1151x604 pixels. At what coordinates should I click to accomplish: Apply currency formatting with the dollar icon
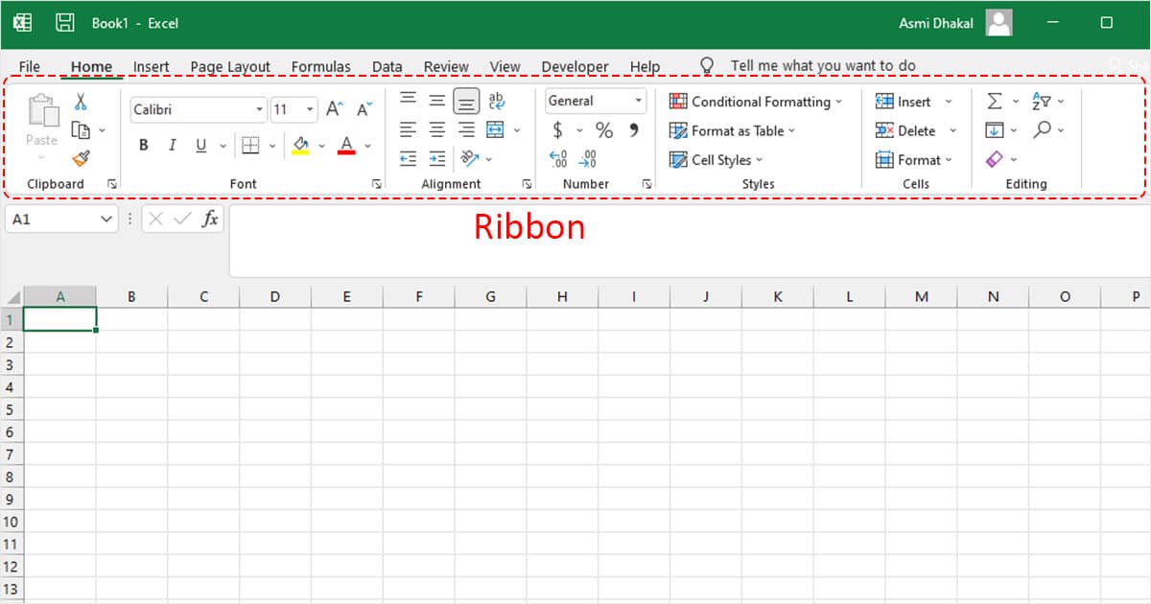(560, 129)
